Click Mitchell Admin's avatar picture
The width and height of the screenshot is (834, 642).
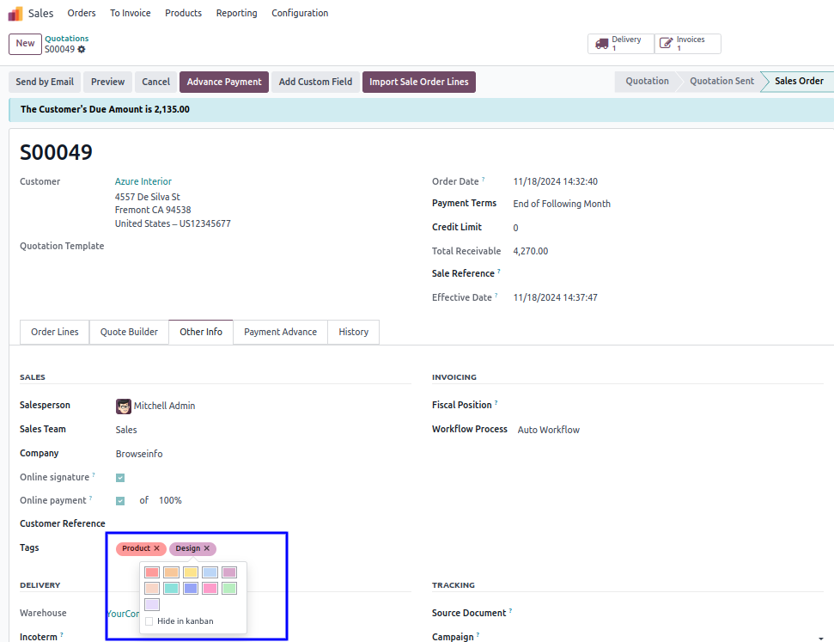pos(124,406)
